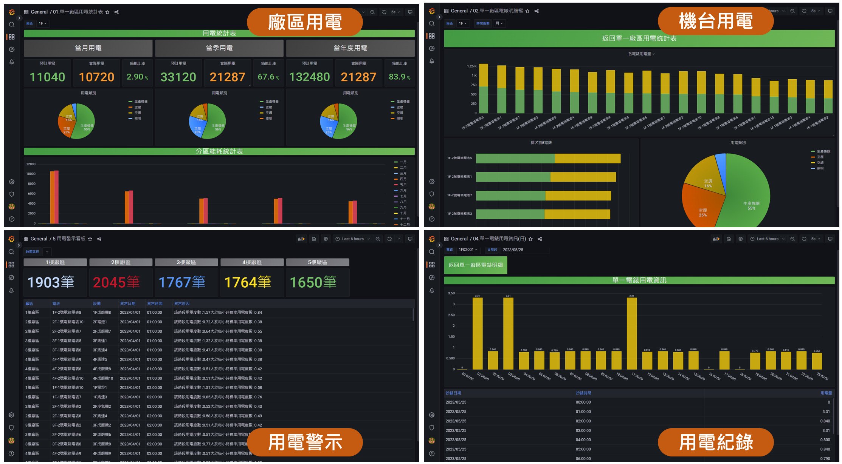The width and height of the screenshot is (842, 464).
Task: Click Add panel icon in 5.用電警示看板
Action: (x=301, y=239)
